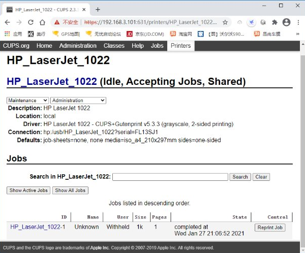
Task: Open the Jobs nav item
Action: pyautogui.click(x=157, y=46)
